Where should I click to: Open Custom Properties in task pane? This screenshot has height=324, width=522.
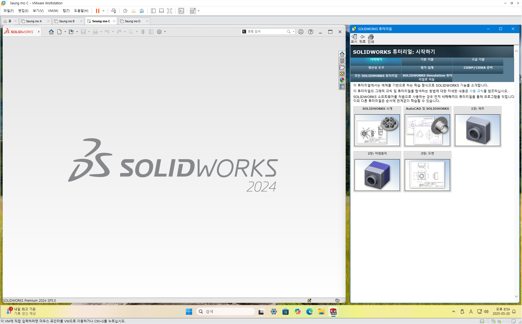point(342,87)
